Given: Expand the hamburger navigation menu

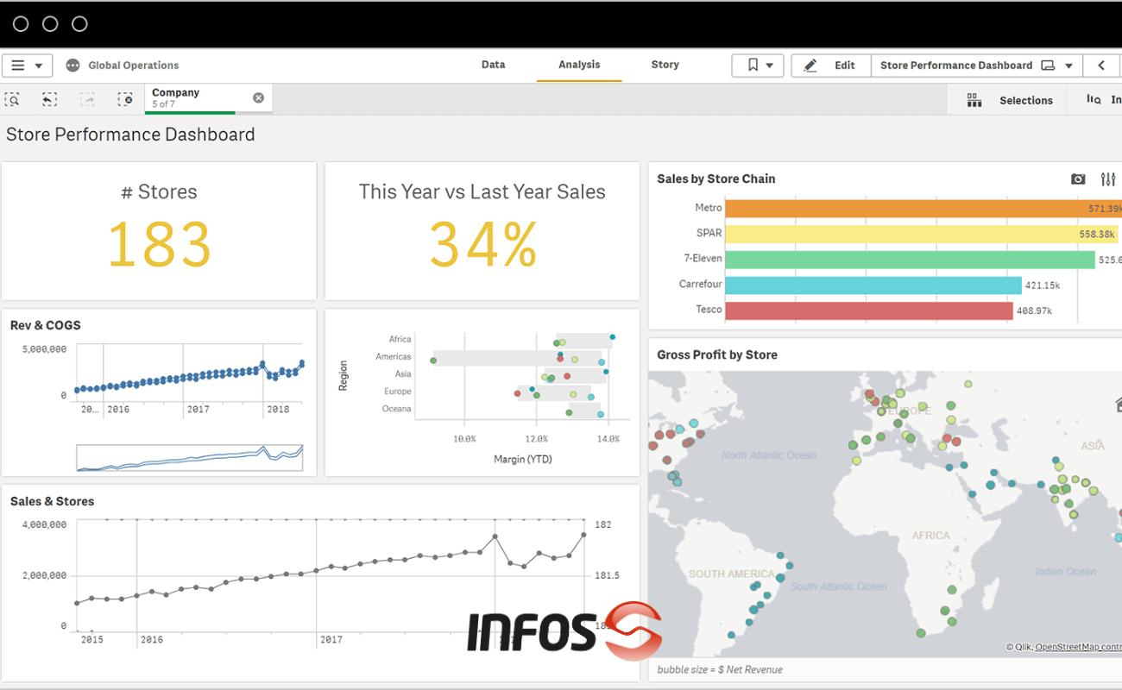Looking at the screenshot, I should click(x=27, y=66).
